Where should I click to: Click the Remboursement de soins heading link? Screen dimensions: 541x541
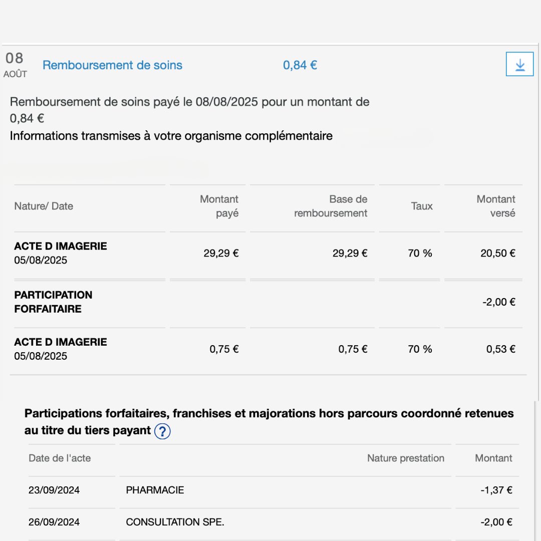click(112, 65)
